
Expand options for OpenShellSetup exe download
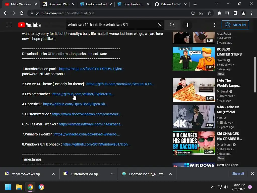point(170,174)
